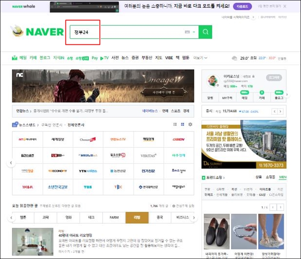301x259 pixels.
Task: Show more profile tabs right arrow
Action: pos(287,94)
